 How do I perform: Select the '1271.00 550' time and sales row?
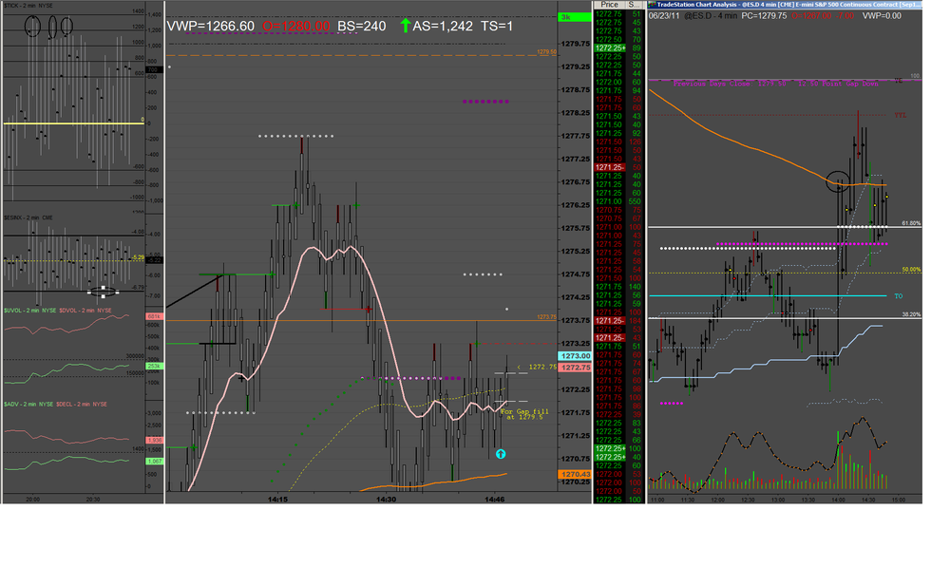click(618, 201)
